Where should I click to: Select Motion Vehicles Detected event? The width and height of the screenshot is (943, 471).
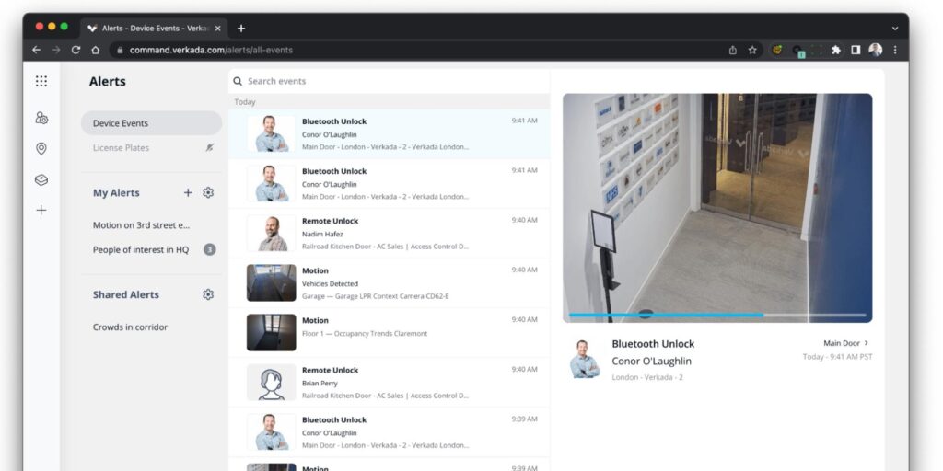coord(389,283)
